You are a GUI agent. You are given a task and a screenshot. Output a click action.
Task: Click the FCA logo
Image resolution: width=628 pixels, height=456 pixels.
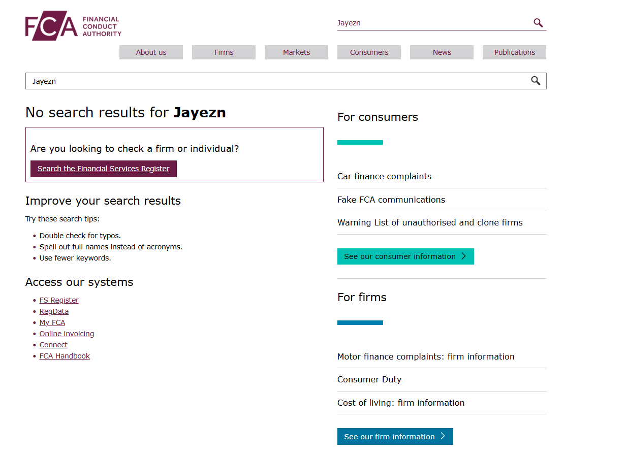pos(73,26)
